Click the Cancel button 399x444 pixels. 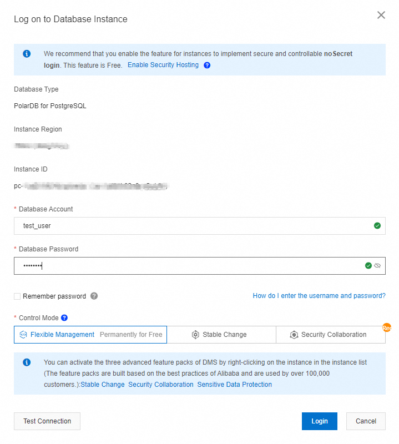point(366,421)
